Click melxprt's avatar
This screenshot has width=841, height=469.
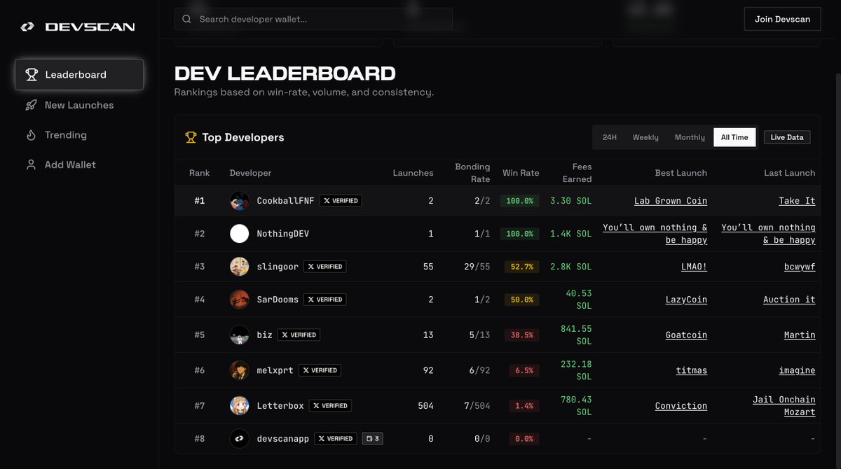[x=240, y=370]
